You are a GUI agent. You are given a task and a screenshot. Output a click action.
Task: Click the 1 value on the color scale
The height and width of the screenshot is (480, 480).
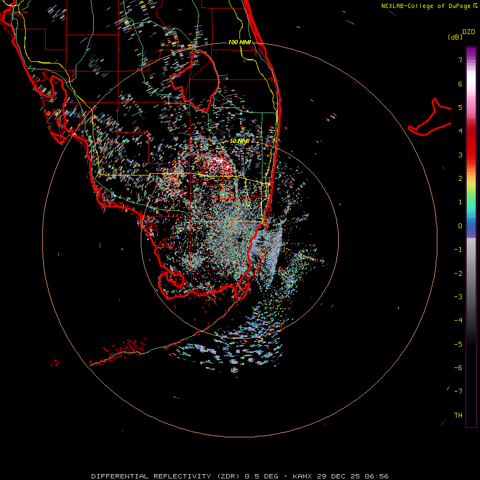pos(460,202)
